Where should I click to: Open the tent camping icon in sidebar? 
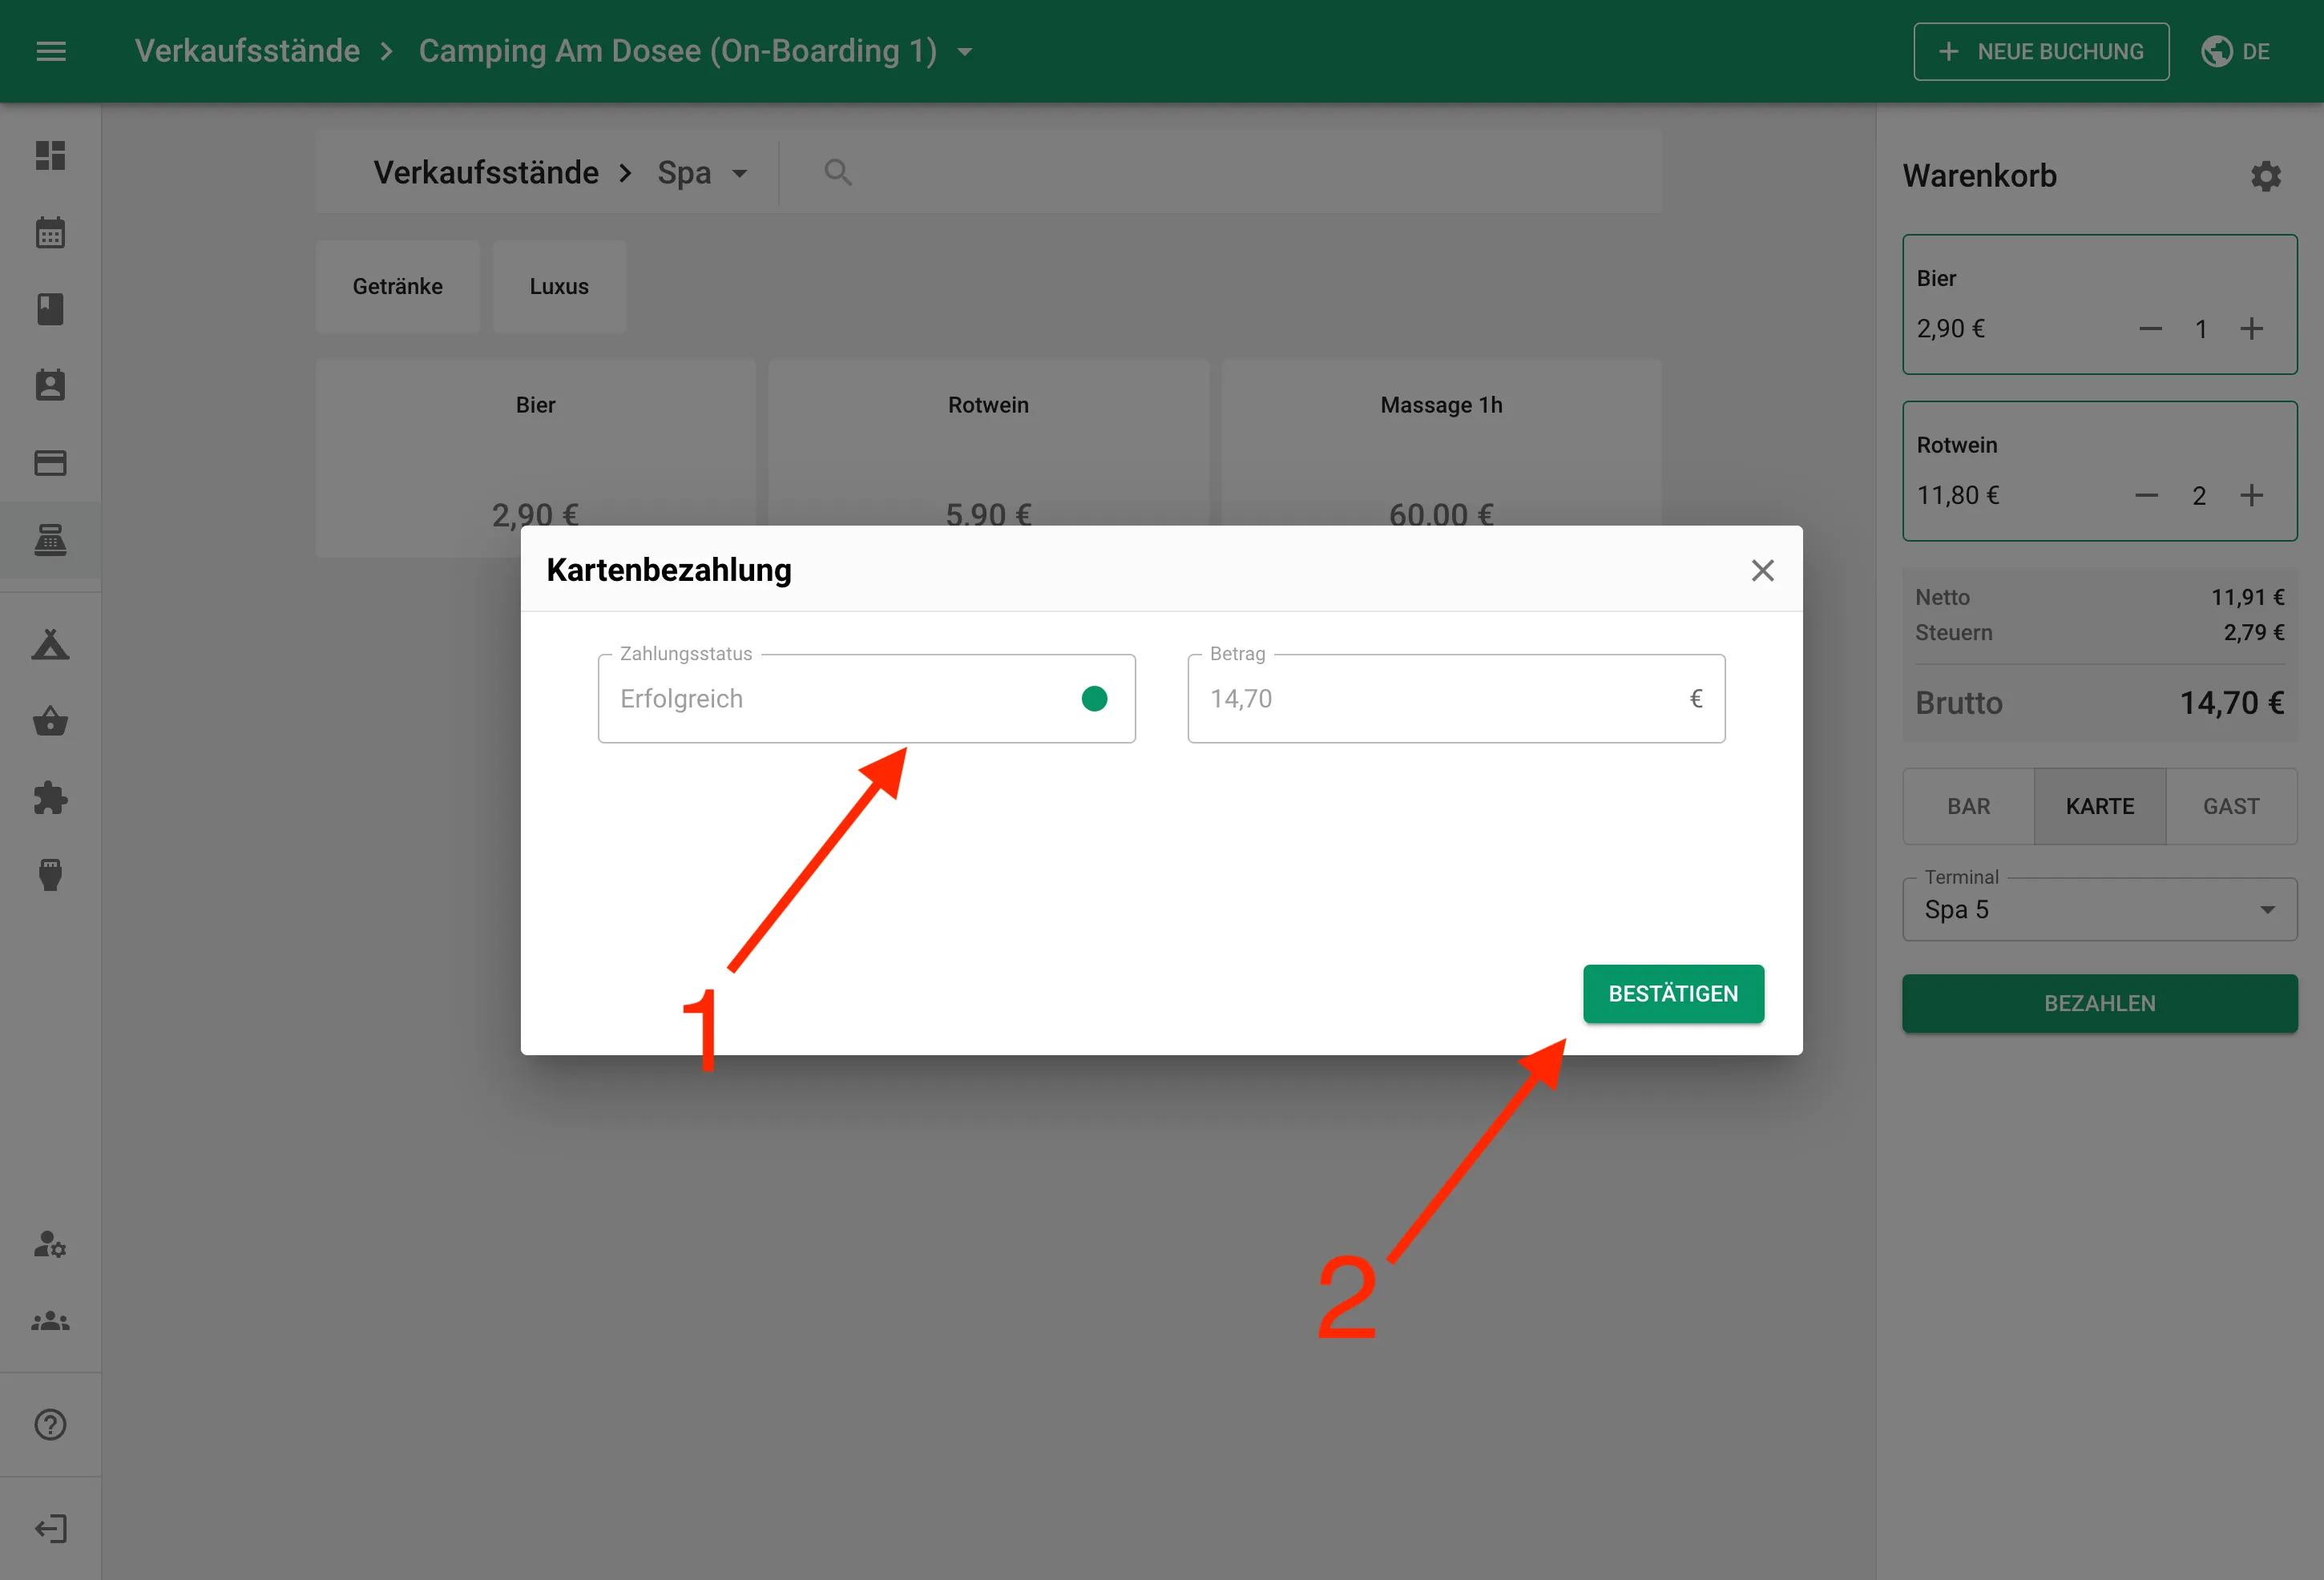(50, 644)
